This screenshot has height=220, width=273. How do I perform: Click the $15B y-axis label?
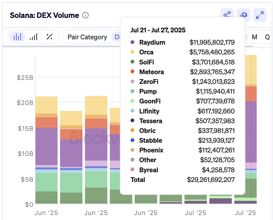pyautogui.click(x=26, y=129)
